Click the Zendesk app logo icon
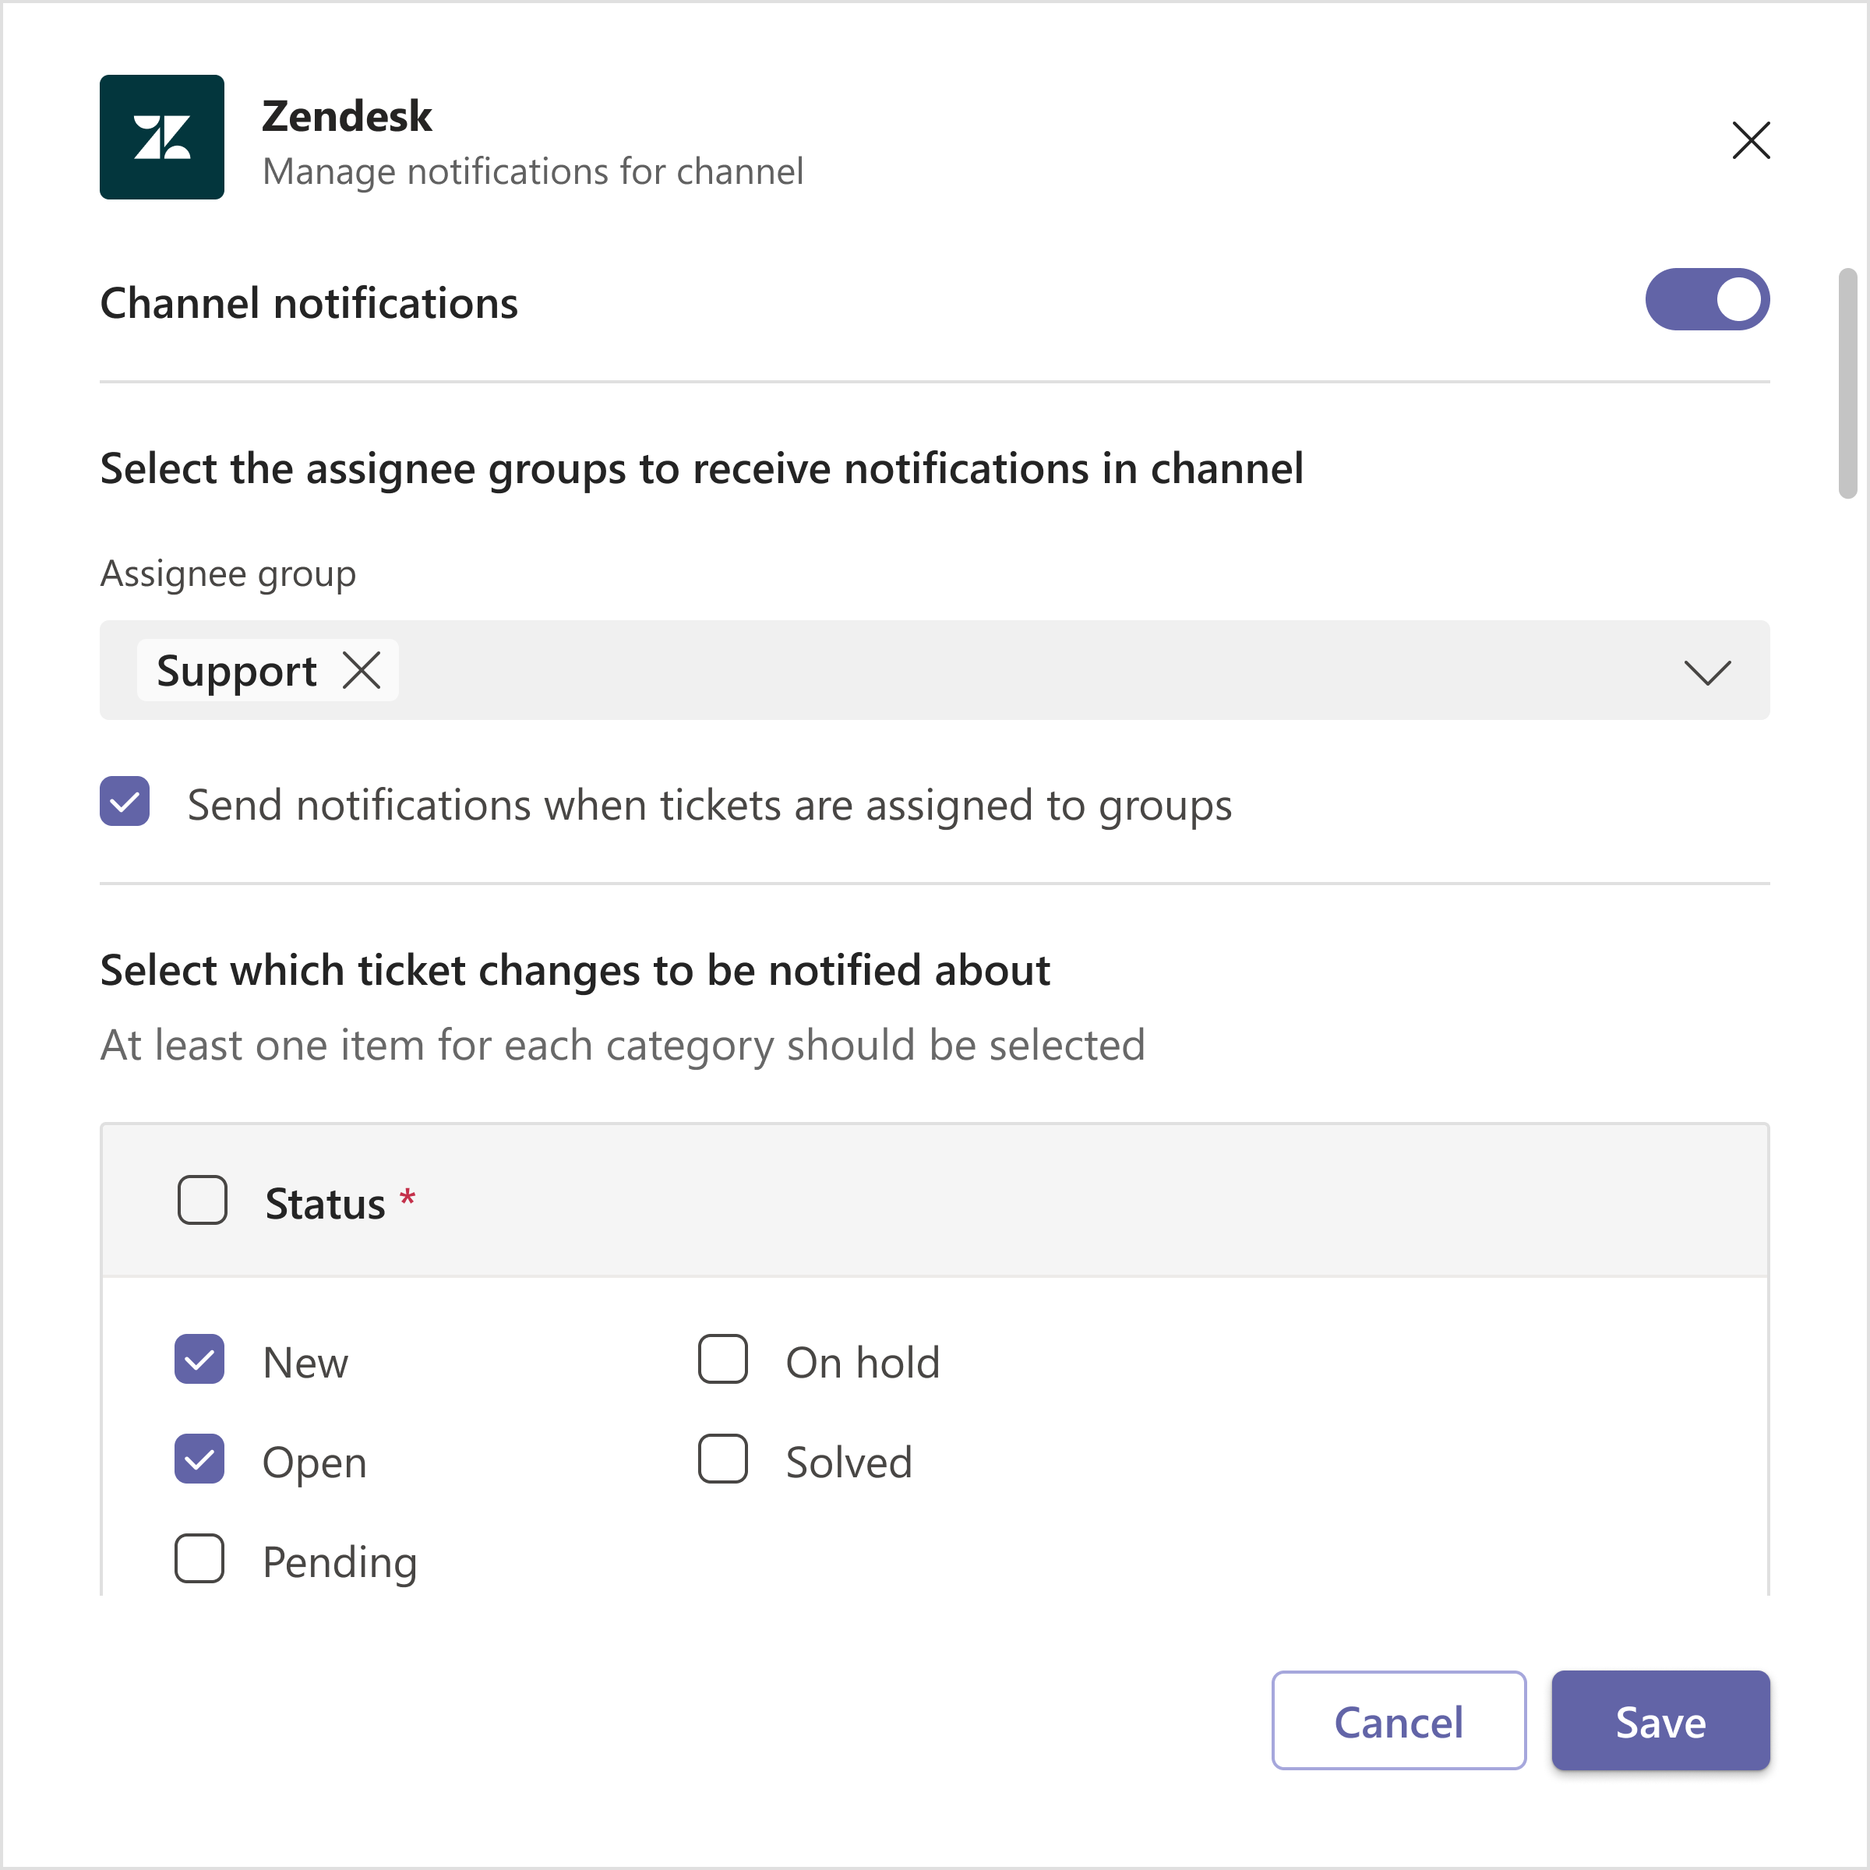The height and width of the screenshot is (1870, 1870). pyautogui.click(x=161, y=137)
